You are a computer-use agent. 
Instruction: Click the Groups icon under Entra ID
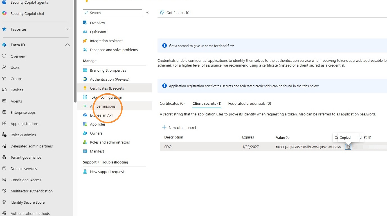click(4, 79)
